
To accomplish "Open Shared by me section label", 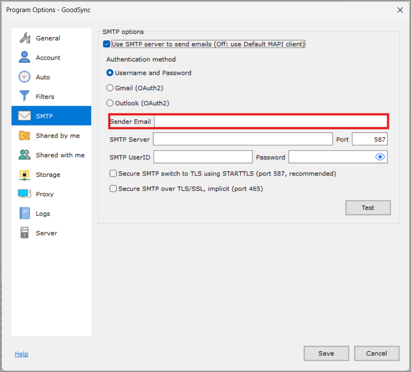I will click(x=58, y=136).
